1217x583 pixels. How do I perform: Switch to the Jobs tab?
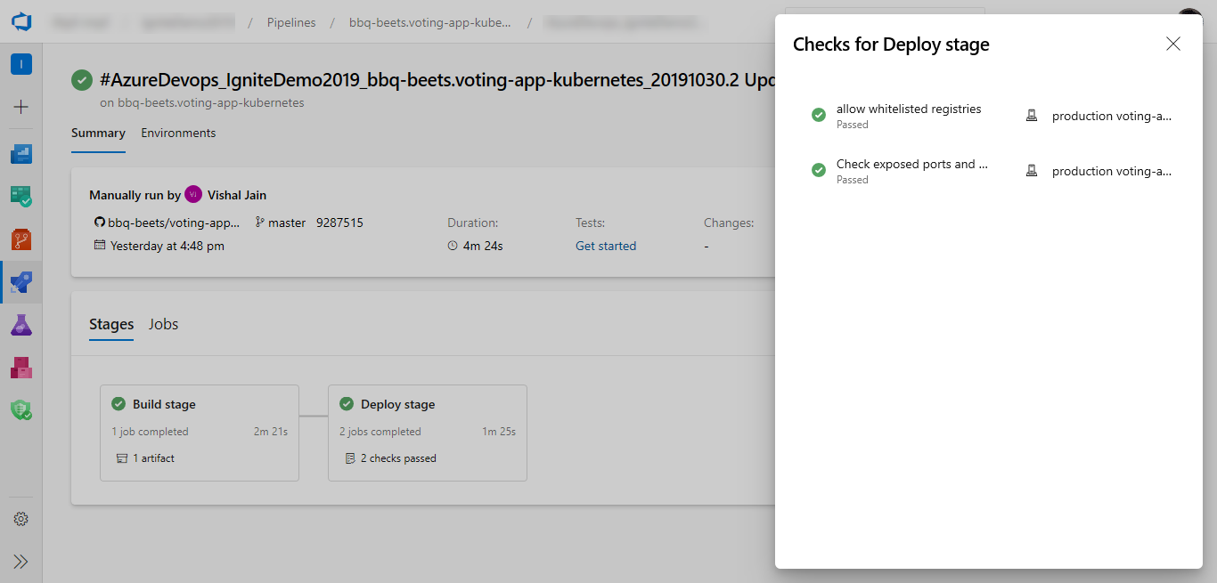coord(163,325)
